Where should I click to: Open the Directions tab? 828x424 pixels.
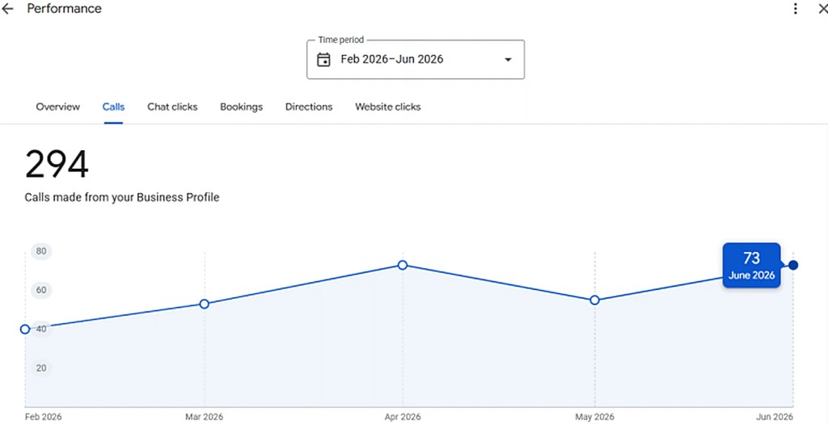(309, 107)
